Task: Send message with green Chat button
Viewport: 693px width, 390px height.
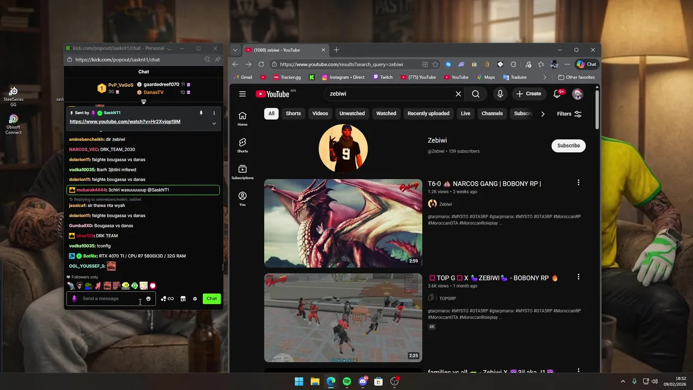Action: (x=212, y=298)
